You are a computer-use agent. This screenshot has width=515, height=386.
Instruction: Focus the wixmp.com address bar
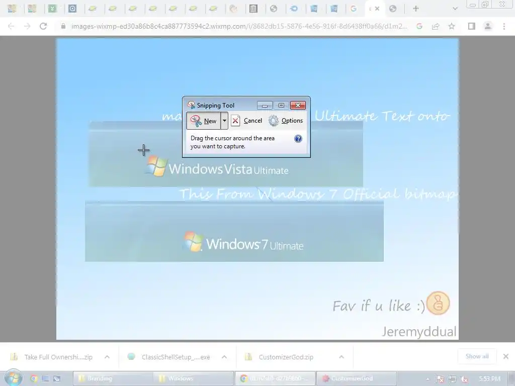pos(239,26)
